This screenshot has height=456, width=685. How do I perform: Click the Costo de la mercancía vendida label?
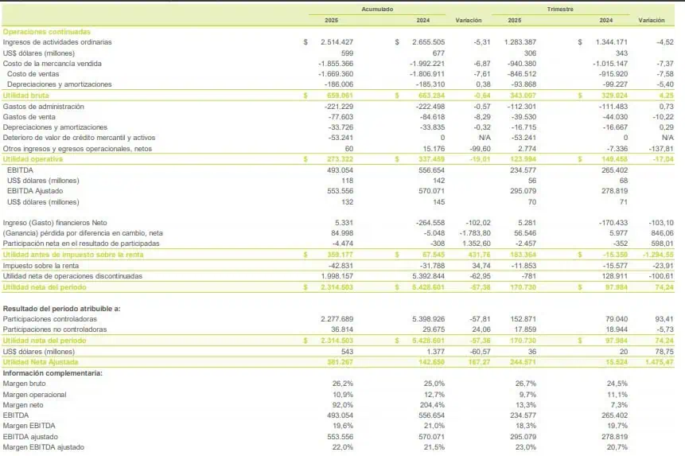pyautogui.click(x=52, y=64)
